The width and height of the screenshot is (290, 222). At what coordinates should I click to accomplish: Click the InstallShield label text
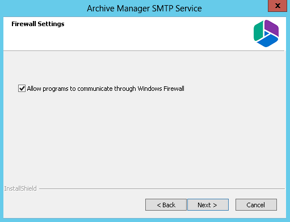[20, 189]
